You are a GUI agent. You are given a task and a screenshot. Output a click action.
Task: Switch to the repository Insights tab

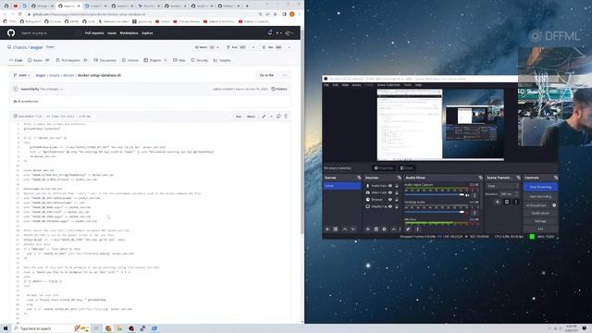tap(222, 60)
